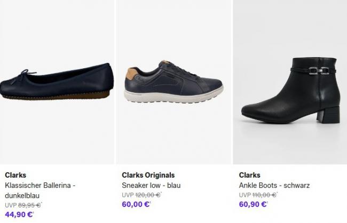This screenshot has width=347, height=223.
Task: Click the Clarks brand name above Ankle Boots
Action: [249, 175]
